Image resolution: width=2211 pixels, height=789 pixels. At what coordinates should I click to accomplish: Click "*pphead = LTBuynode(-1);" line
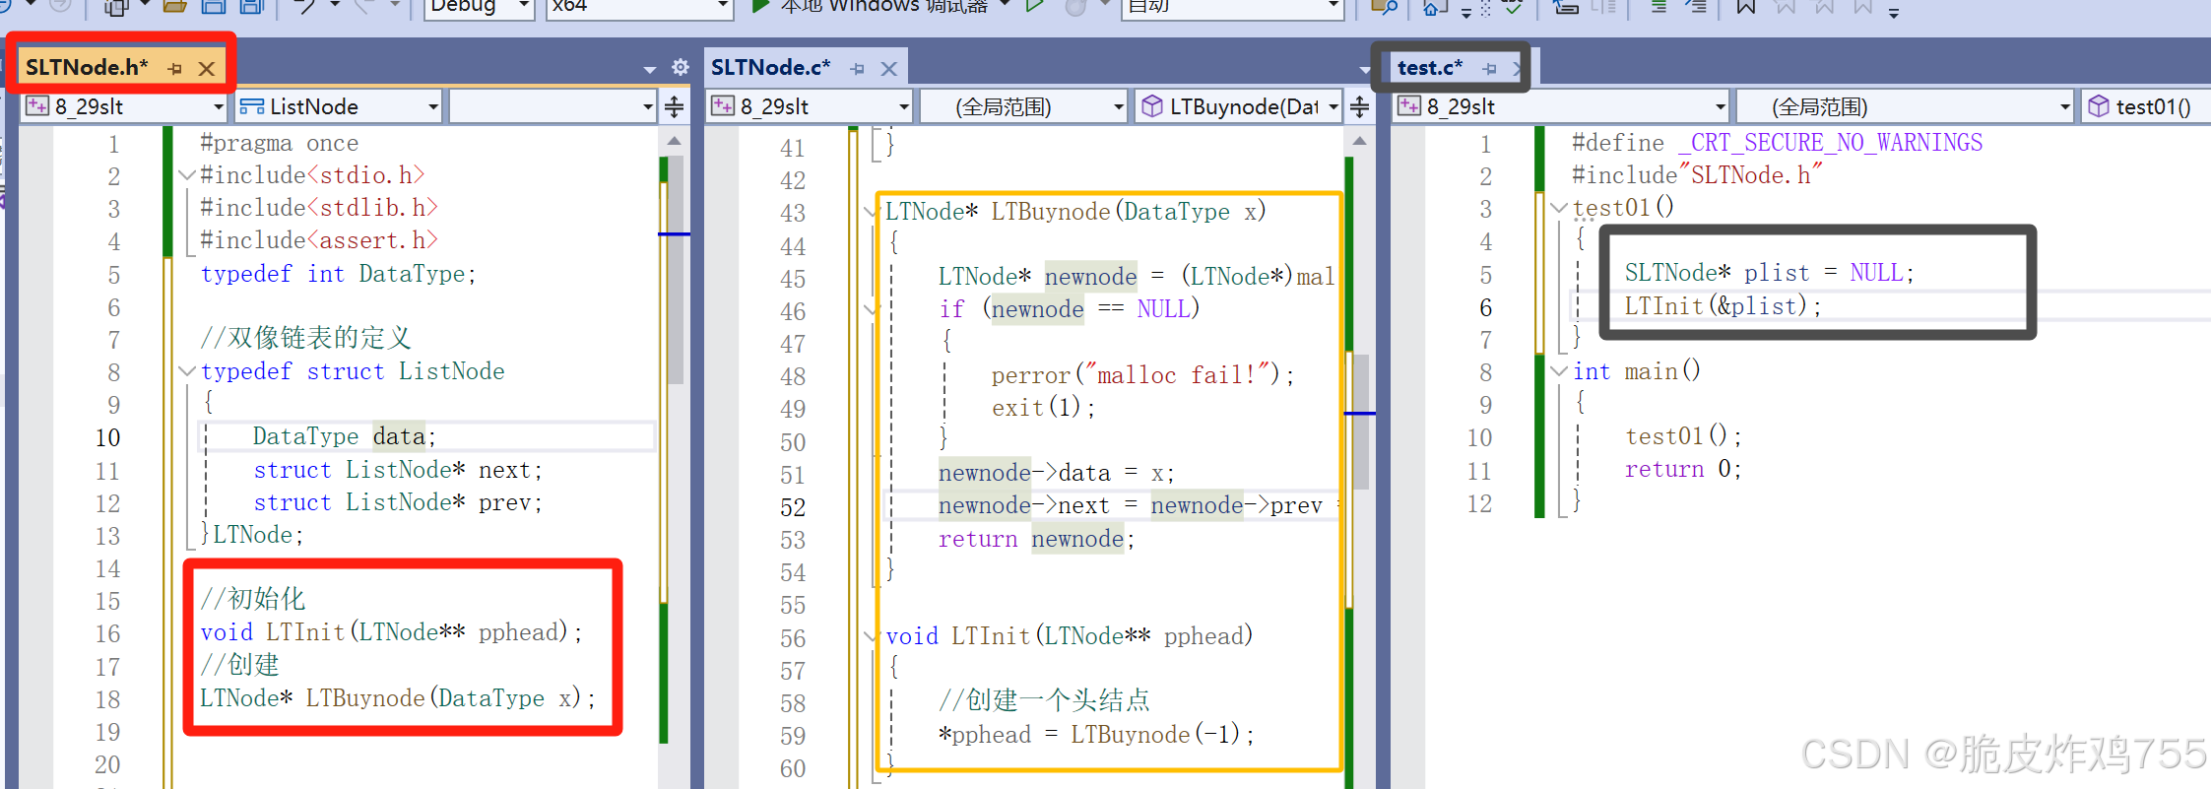coord(1096,735)
